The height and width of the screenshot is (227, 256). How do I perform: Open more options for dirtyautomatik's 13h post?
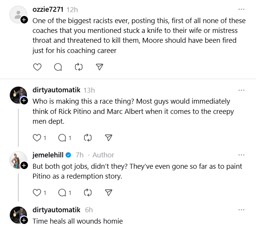point(241,90)
